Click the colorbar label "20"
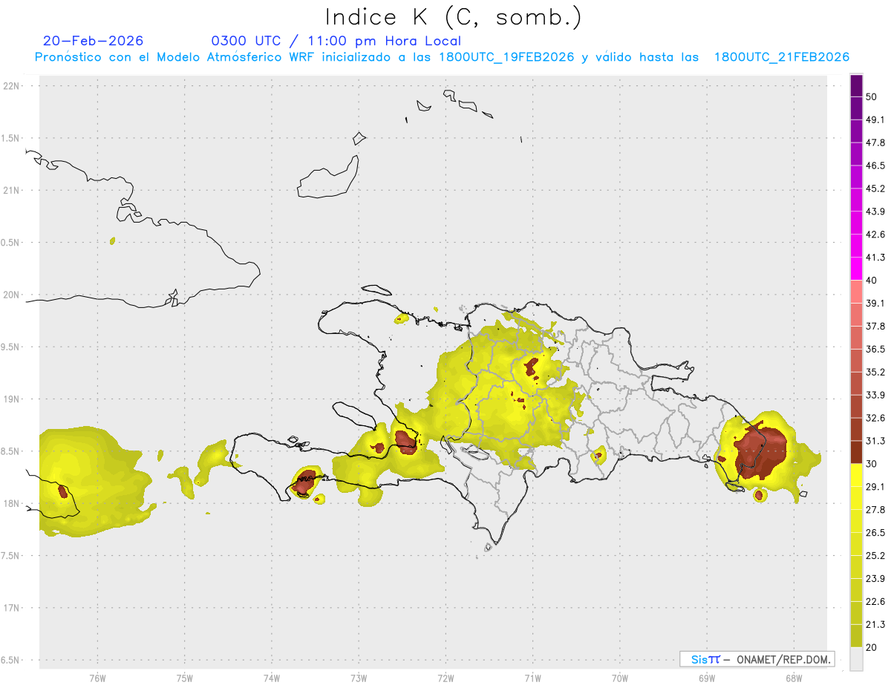This screenshot has width=891, height=688. point(872,648)
